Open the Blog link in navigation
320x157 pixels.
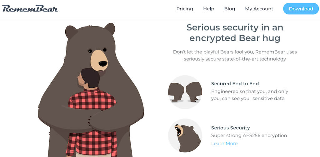tap(230, 9)
